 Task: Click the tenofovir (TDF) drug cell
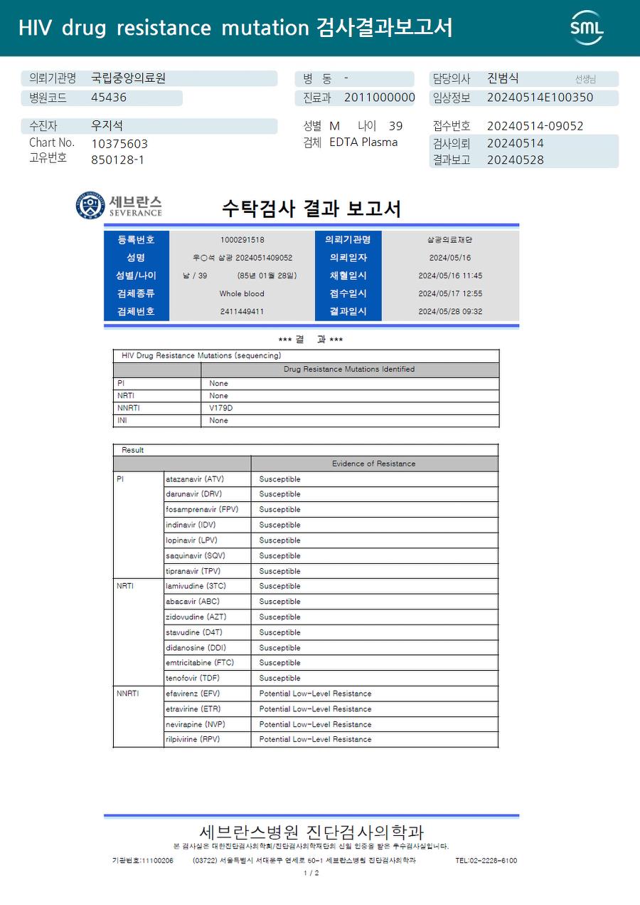(x=207, y=679)
